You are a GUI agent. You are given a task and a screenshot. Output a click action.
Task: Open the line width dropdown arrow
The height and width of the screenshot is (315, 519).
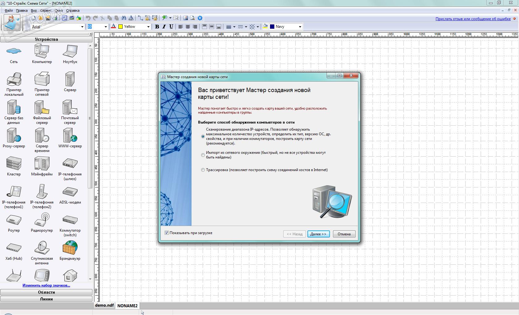pyautogui.click(x=234, y=27)
